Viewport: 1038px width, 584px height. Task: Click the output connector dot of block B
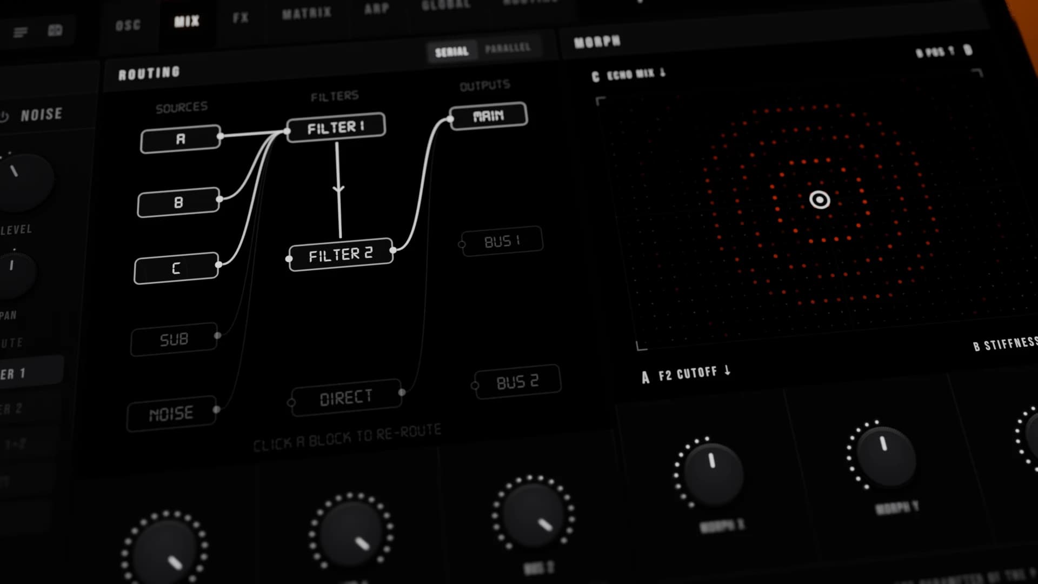219,199
